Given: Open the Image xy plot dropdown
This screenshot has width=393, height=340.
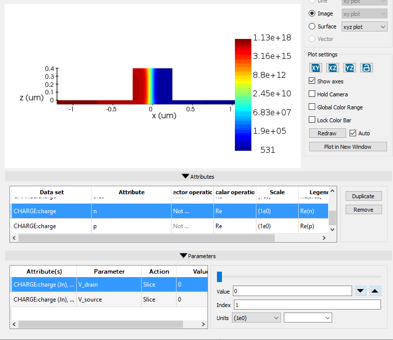Looking at the screenshot, I should coord(364,14).
